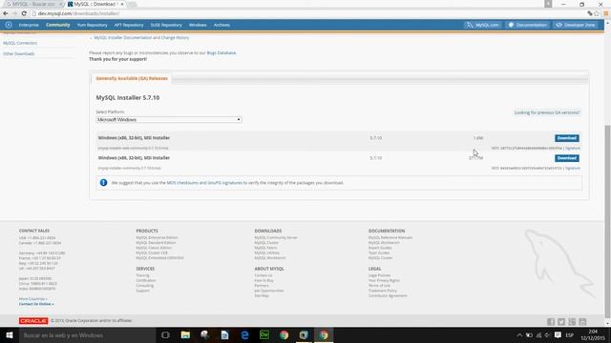The width and height of the screenshot is (611, 343).
Task: Open Developer Zone button in top bar
Action: pyautogui.click(x=576, y=25)
